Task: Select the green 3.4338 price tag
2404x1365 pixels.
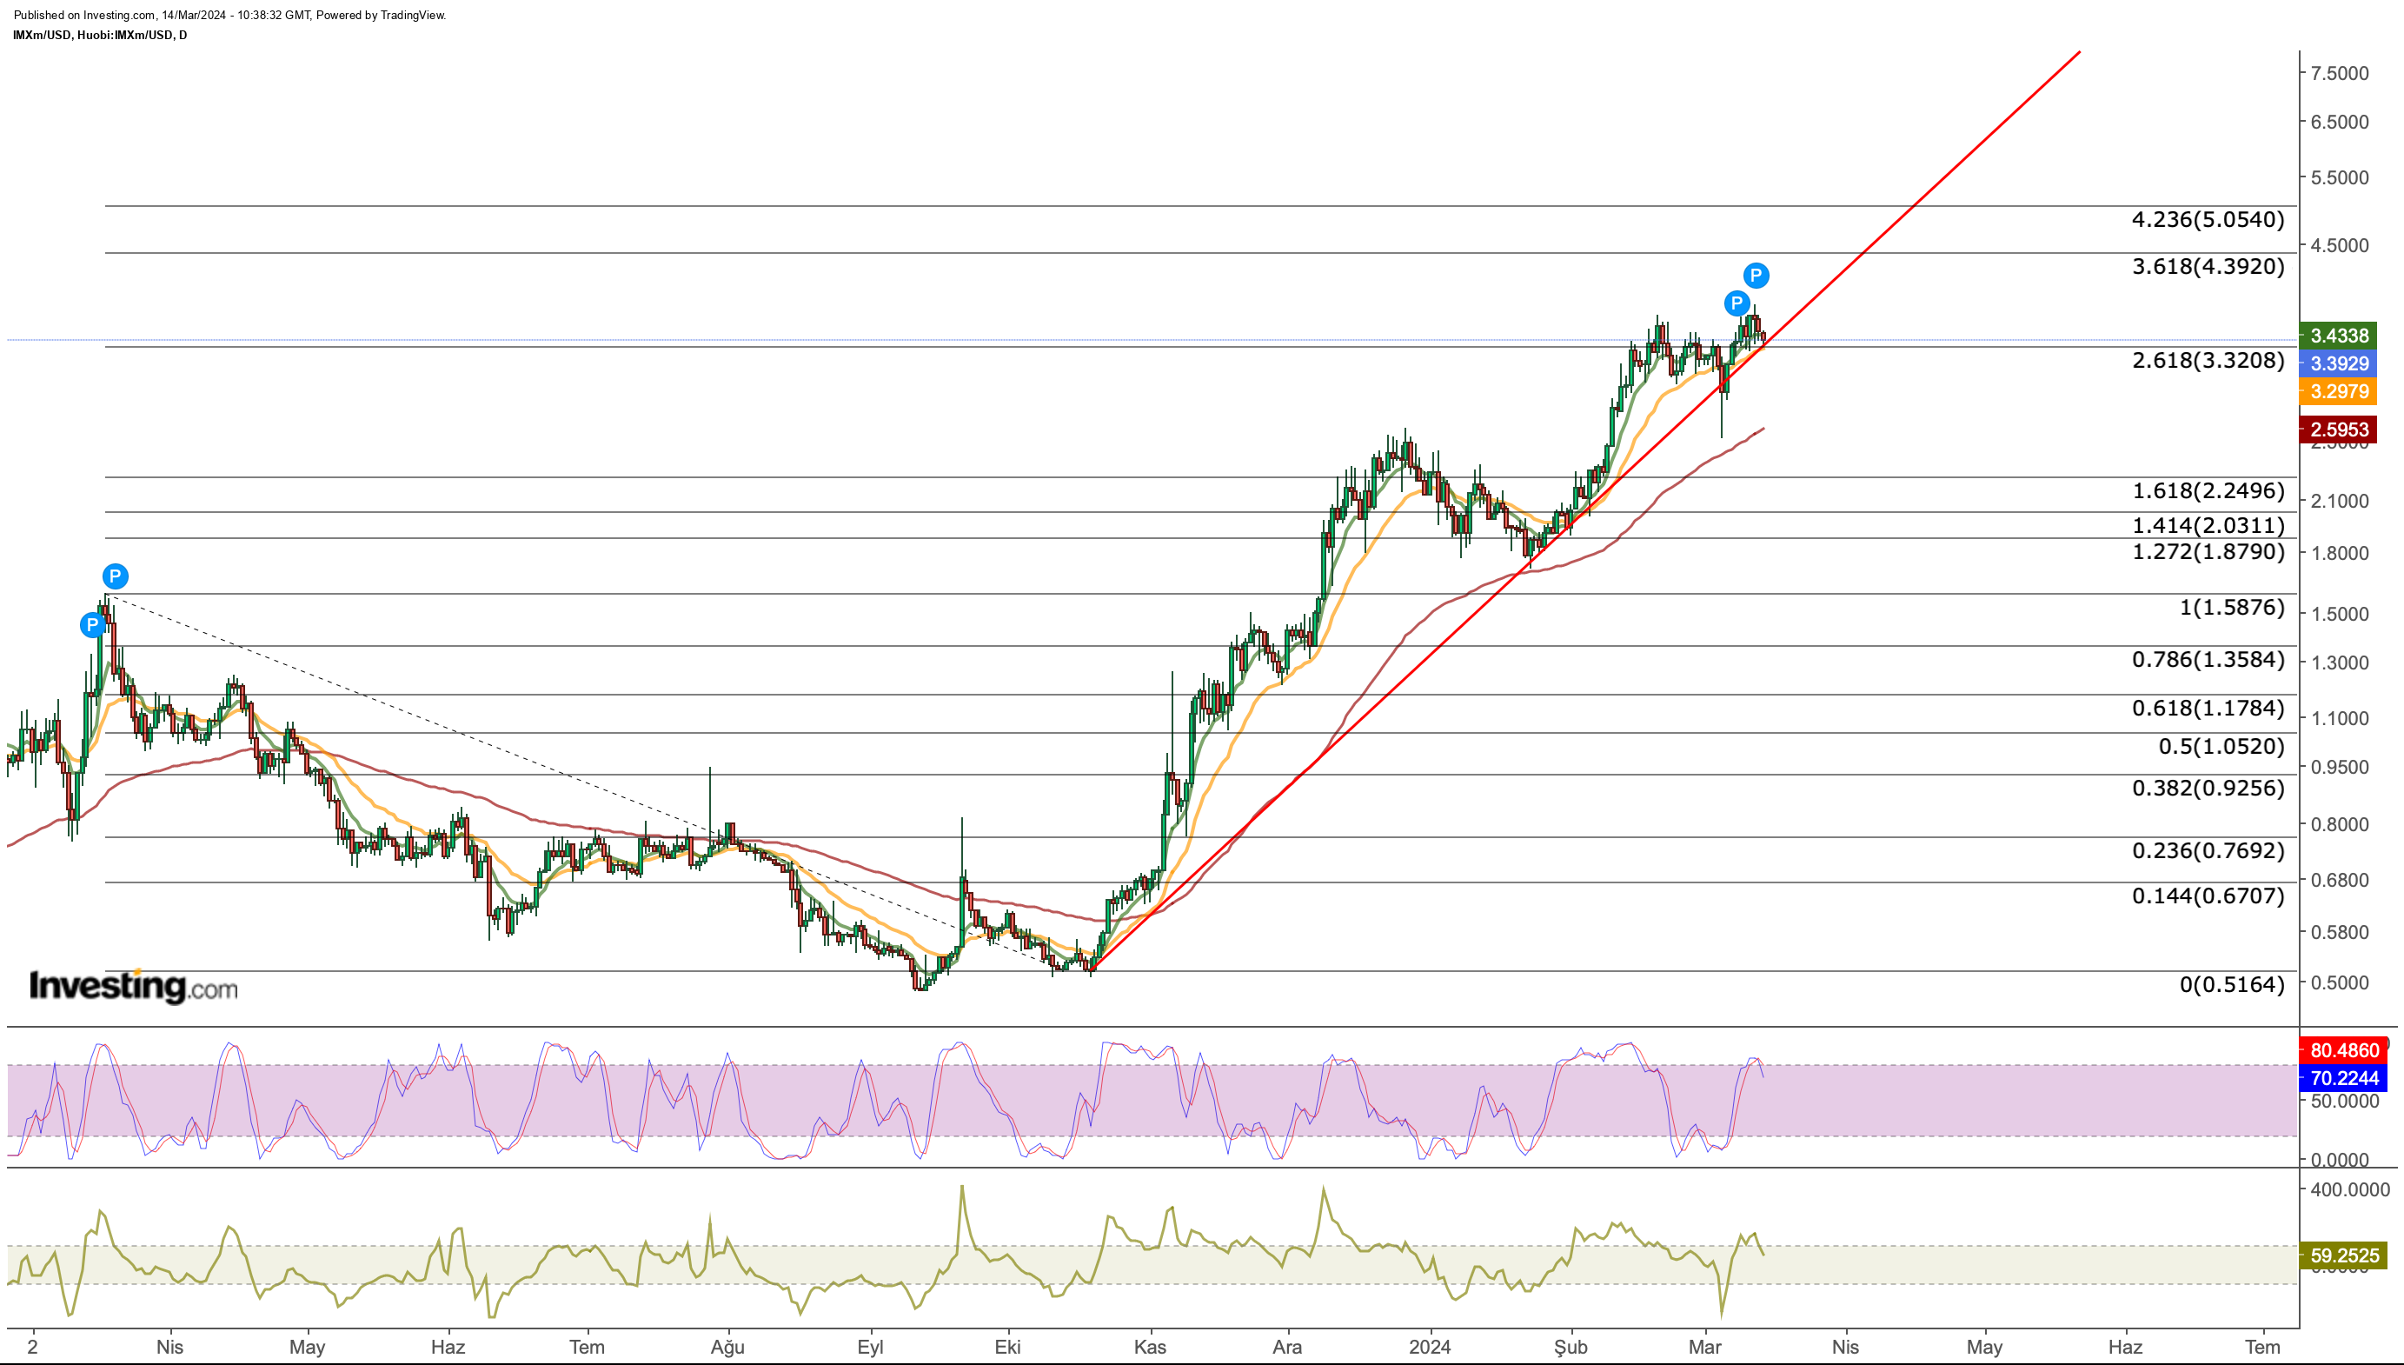Action: 2339,336
